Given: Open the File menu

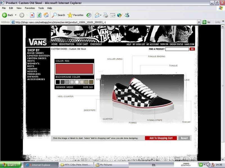Looking at the screenshot, I should 4,8.
